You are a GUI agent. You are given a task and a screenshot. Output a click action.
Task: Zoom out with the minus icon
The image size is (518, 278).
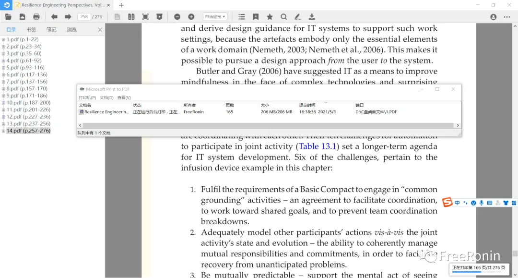pos(177,17)
